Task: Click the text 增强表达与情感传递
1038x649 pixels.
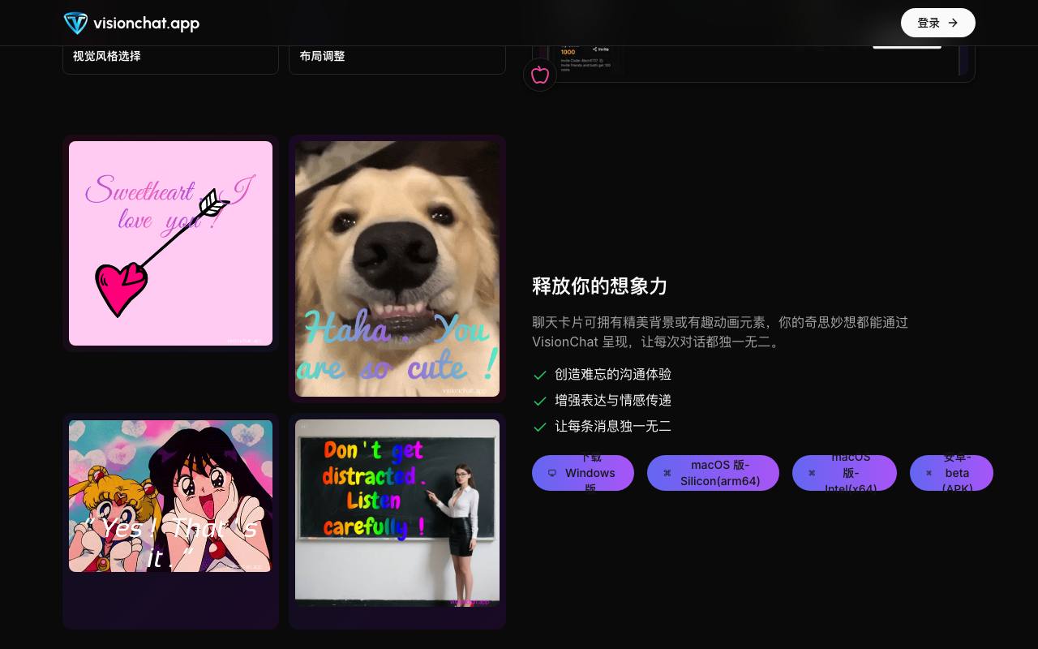Action: (x=613, y=401)
